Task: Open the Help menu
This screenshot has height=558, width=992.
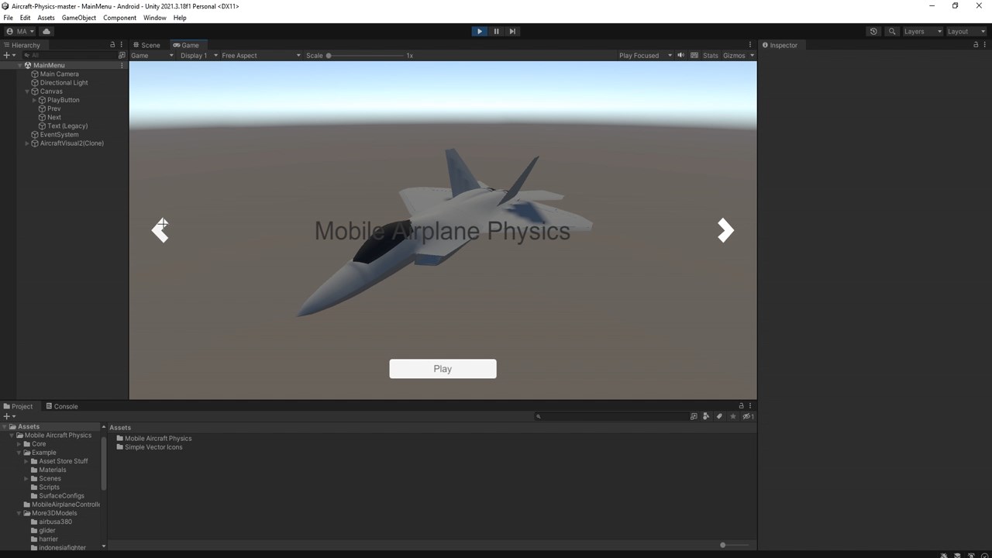Action: [180, 18]
